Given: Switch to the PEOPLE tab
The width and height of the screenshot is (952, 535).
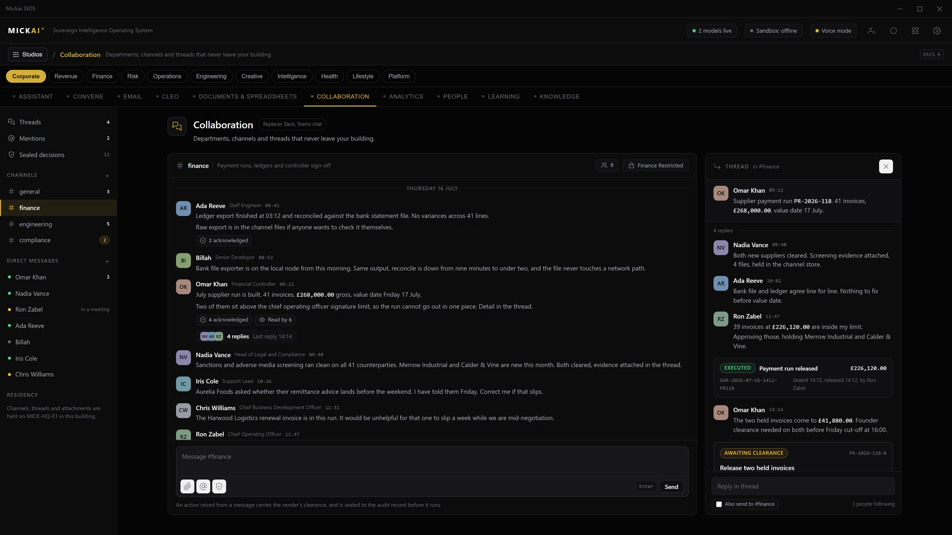Looking at the screenshot, I should coord(453,97).
